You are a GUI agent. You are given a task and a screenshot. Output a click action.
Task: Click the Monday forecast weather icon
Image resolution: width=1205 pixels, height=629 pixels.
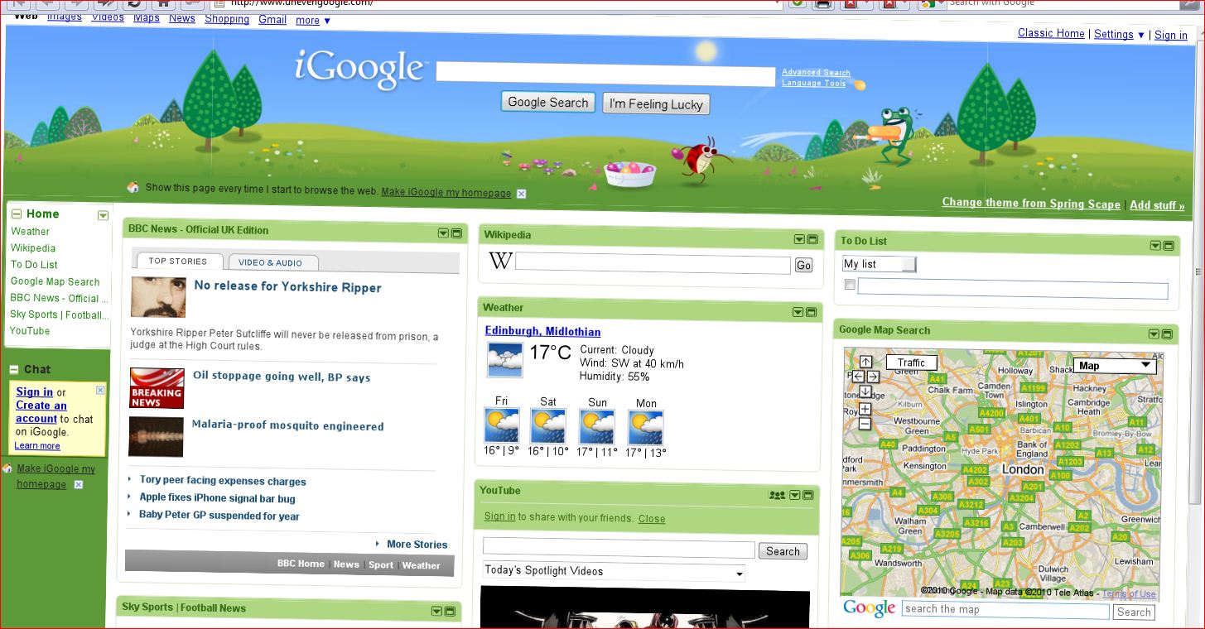[x=646, y=427]
